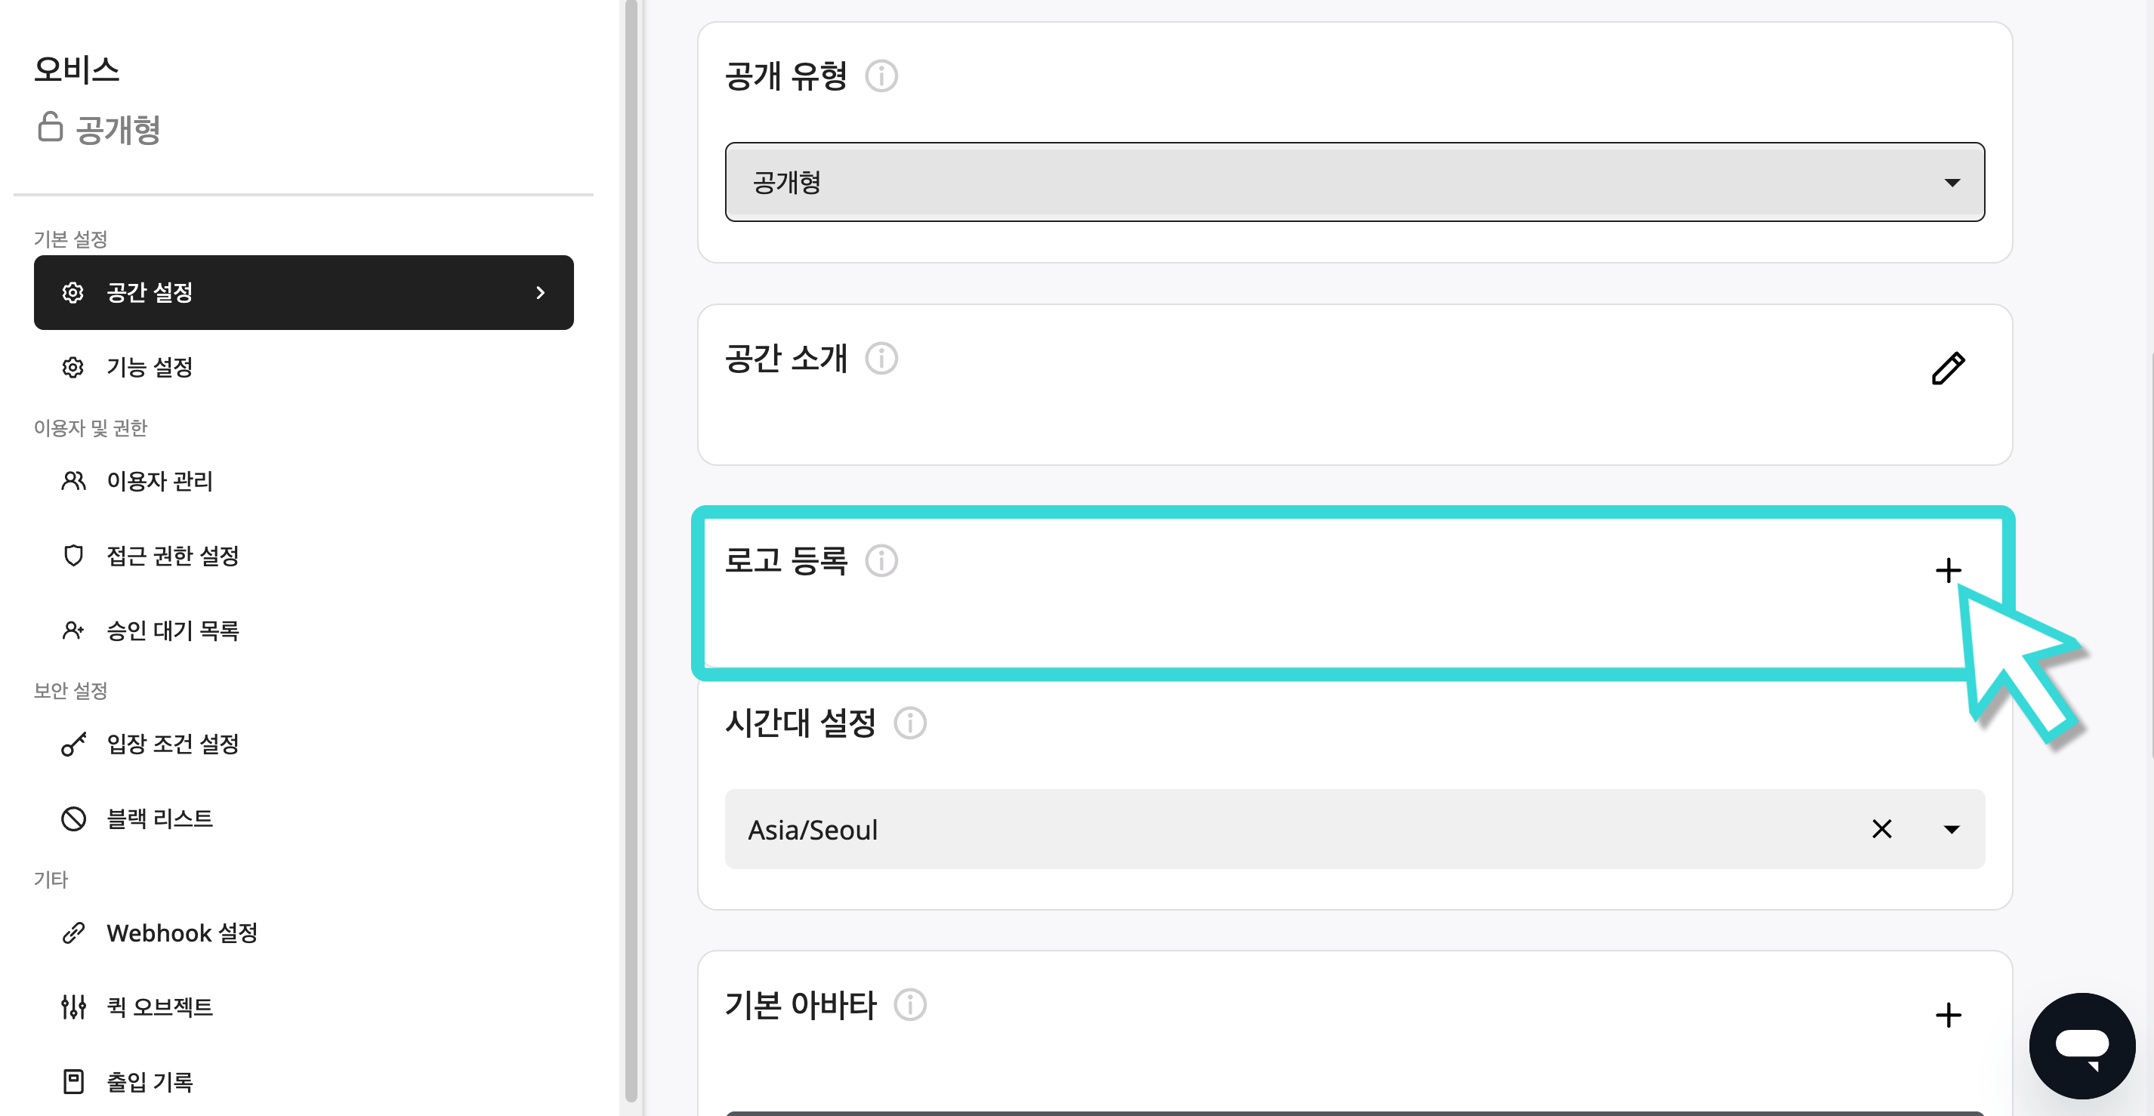Click the info icon beside 로고 등록
This screenshot has width=2154, height=1116.
point(881,560)
